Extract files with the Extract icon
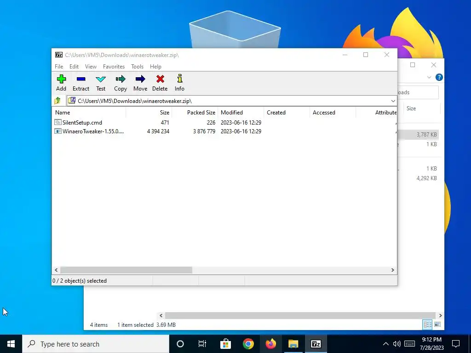The height and width of the screenshot is (353, 471). click(81, 79)
